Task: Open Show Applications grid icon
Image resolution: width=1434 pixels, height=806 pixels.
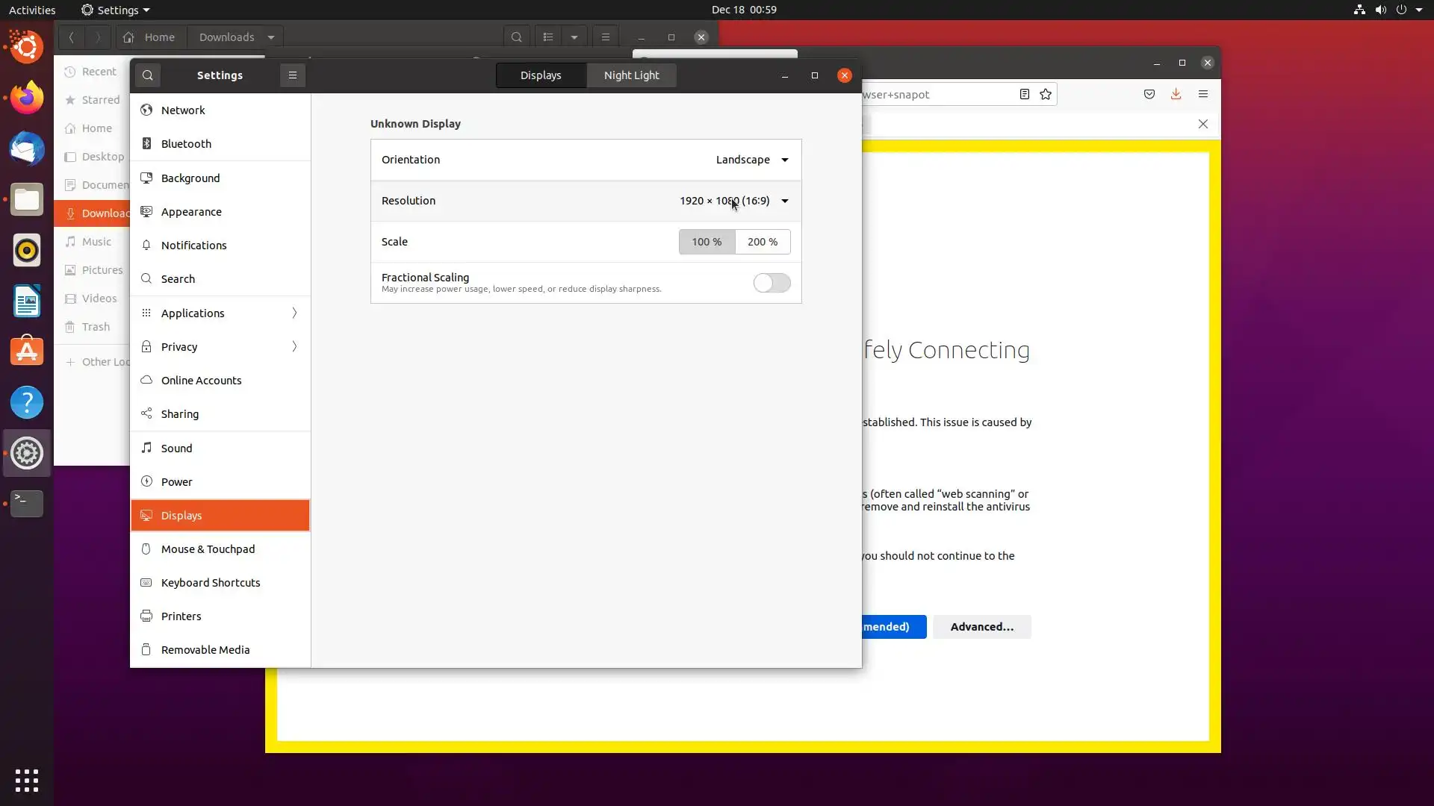Action: pyautogui.click(x=27, y=781)
